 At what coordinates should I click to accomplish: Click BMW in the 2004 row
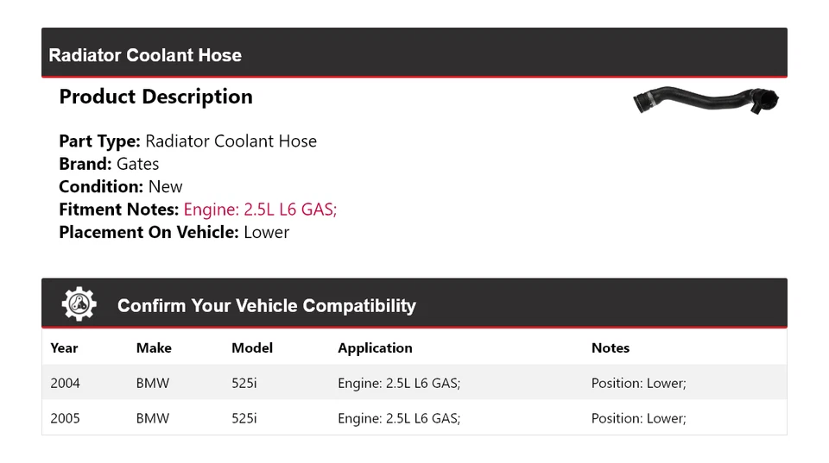153,383
